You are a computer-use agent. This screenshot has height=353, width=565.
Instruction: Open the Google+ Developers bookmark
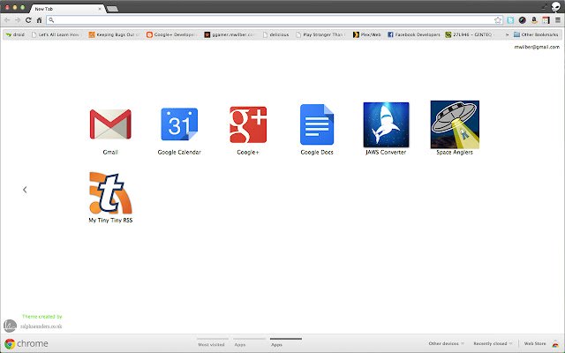171,34
